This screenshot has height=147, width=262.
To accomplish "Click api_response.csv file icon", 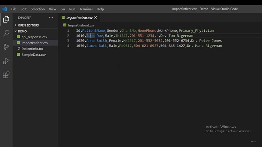I will (x=18, y=37).
